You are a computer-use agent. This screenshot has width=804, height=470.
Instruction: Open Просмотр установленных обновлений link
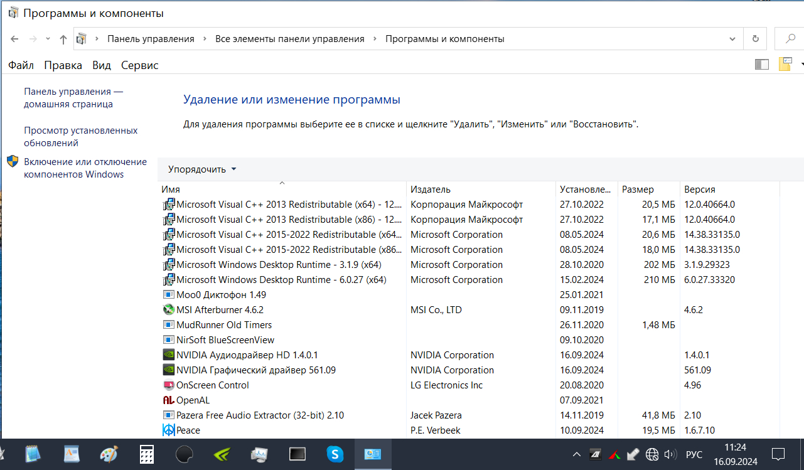point(81,137)
